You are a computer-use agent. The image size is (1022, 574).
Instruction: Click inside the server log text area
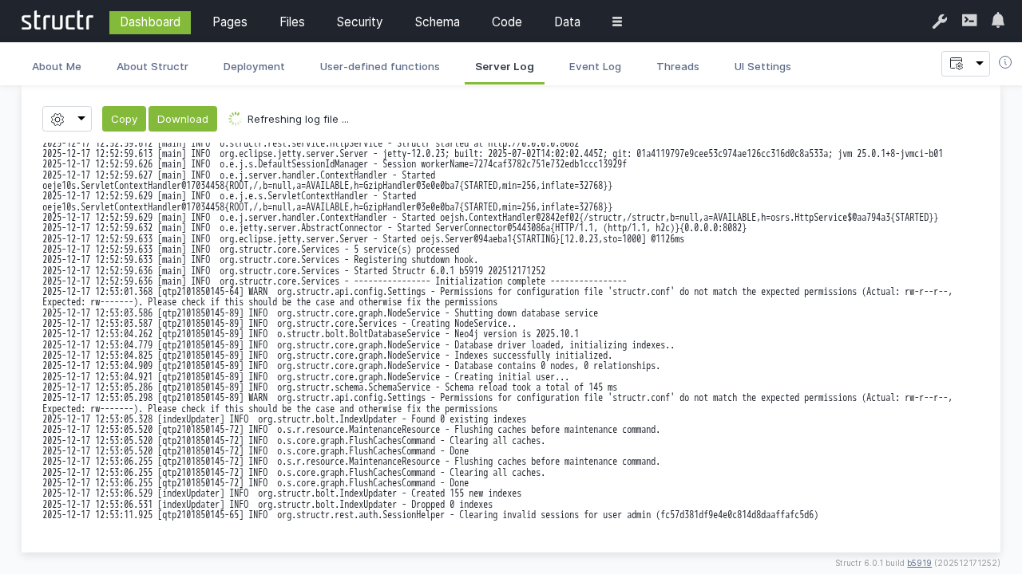click(511, 335)
